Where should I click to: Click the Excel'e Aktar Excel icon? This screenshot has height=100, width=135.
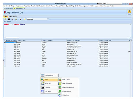pyautogui.click(x=60, y=79)
